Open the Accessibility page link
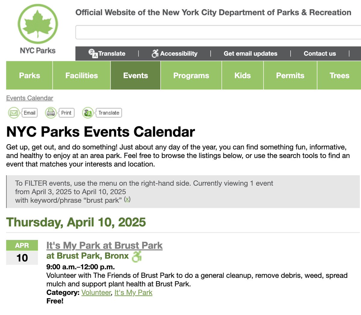This screenshot has width=361, height=315. coord(179,54)
